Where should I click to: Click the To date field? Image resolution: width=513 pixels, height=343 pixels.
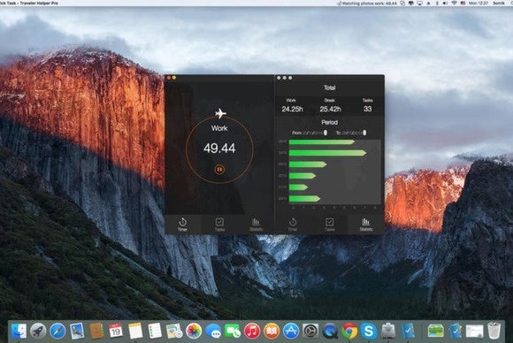click(x=352, y=133)
